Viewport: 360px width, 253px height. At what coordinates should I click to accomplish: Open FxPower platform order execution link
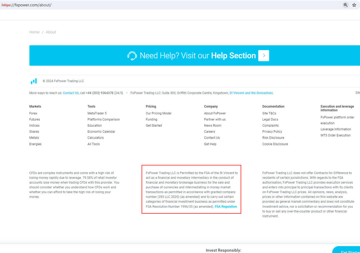(337, 120)
